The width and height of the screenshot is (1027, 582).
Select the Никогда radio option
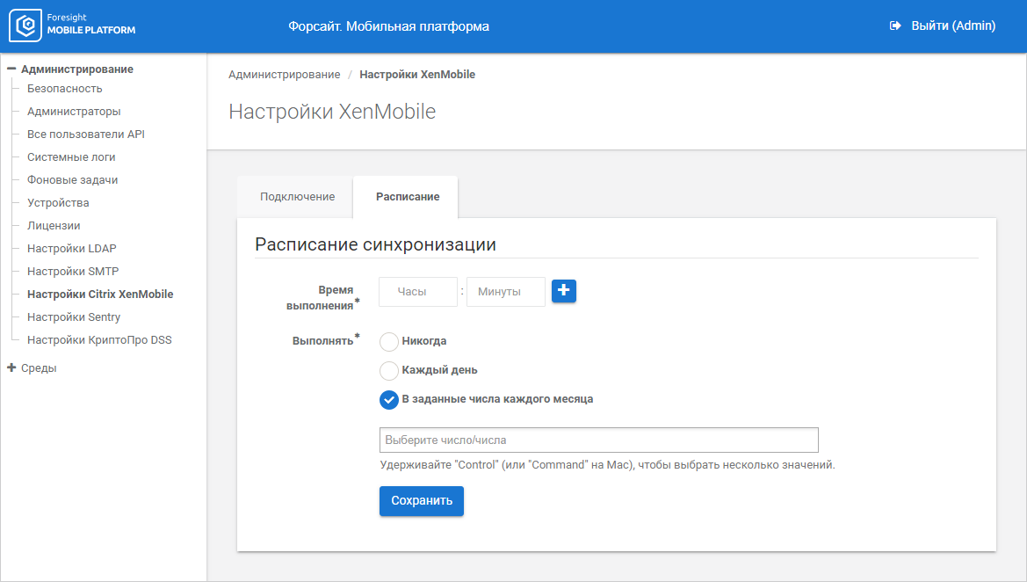389,341
